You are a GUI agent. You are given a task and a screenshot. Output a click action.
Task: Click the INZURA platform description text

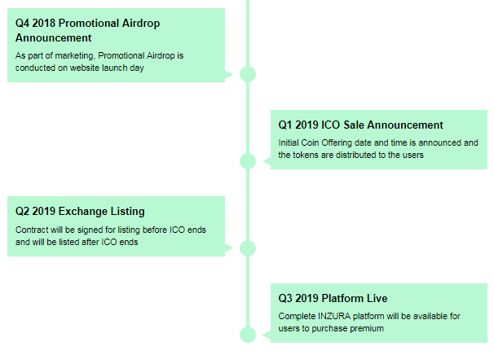[x=369, y=322]
